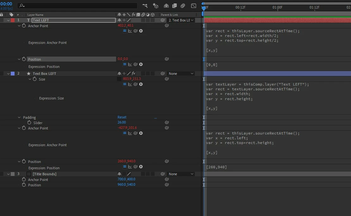Click the timeline search magnifier icon

pos(22,6)
